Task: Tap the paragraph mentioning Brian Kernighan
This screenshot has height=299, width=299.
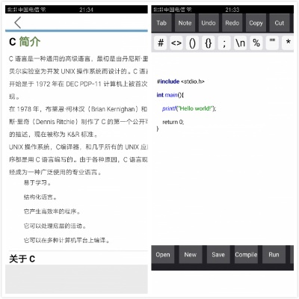Action: (78, 109)
